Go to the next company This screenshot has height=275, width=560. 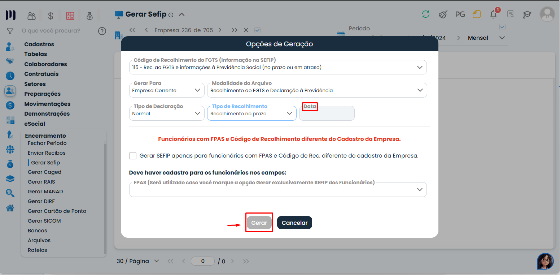click(220, 30)
